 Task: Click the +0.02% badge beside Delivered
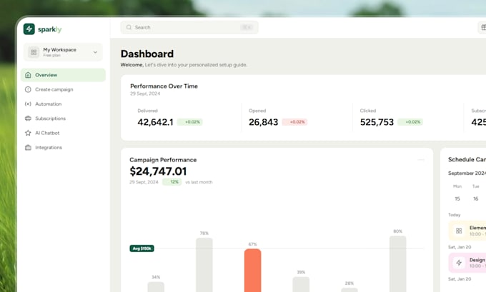tap(189, 122)
